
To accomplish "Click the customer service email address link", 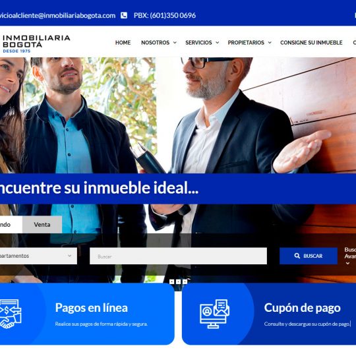I will coord(57,15).
